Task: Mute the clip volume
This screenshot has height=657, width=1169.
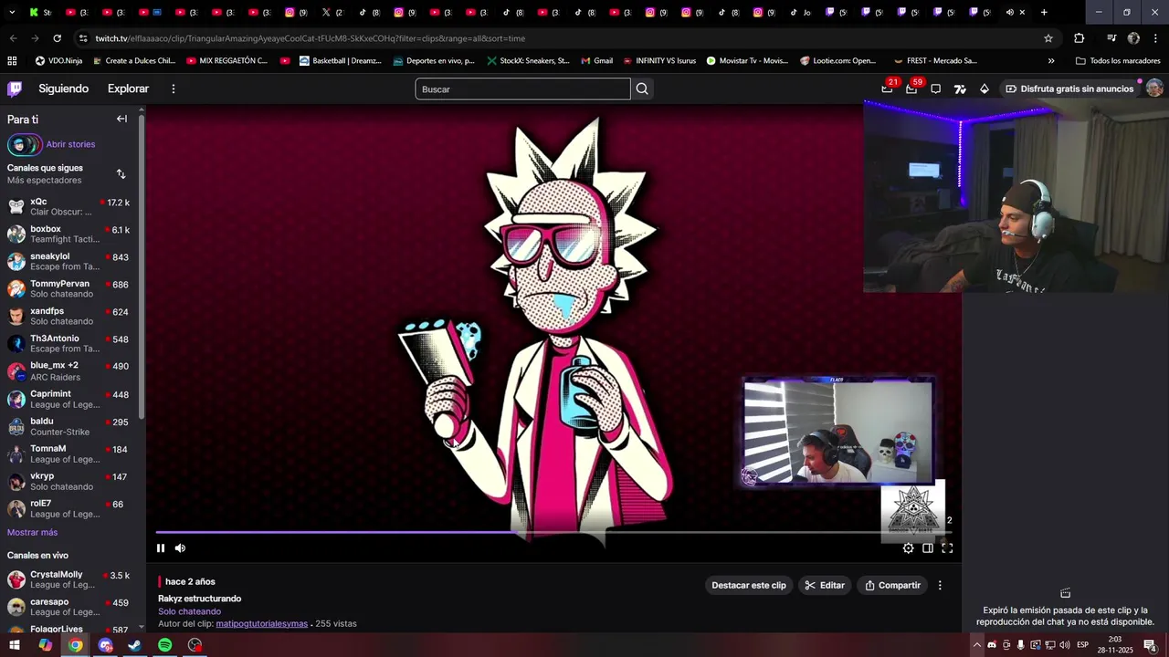Action: [180, 547]
